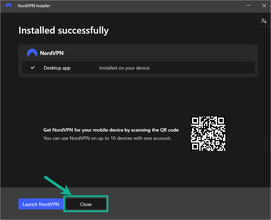Click the 'Installed successfully' heading

(64, 30)
